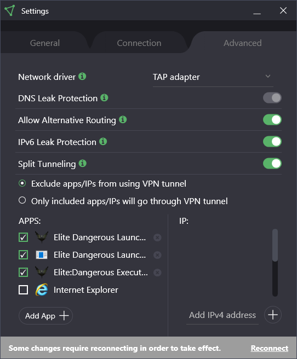Viewport: 297px width, 359px height.
Task: Select Only included apps/IPs radio option
Action: pos(22,200)
